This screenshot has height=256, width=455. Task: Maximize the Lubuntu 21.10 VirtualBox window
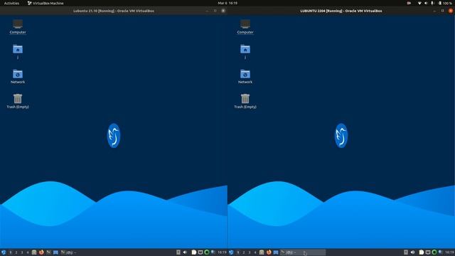215,11
